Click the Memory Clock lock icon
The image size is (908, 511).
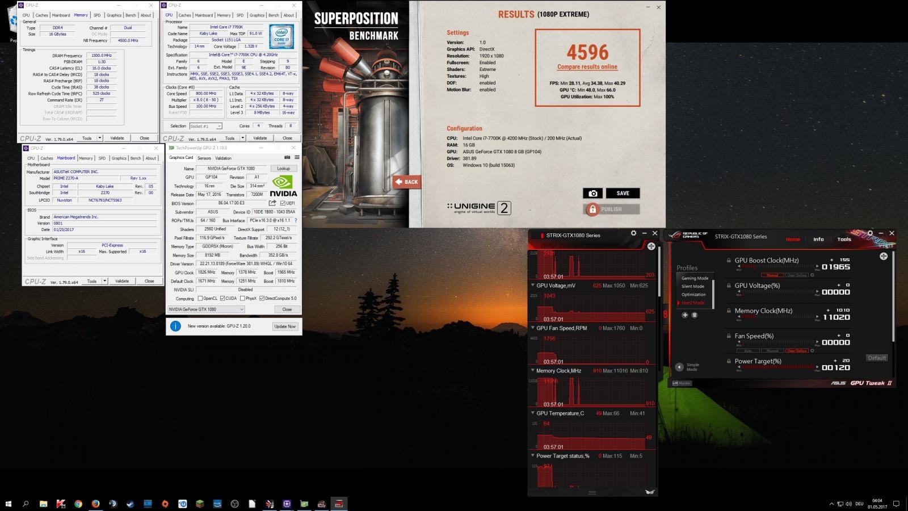click(729, 311)
